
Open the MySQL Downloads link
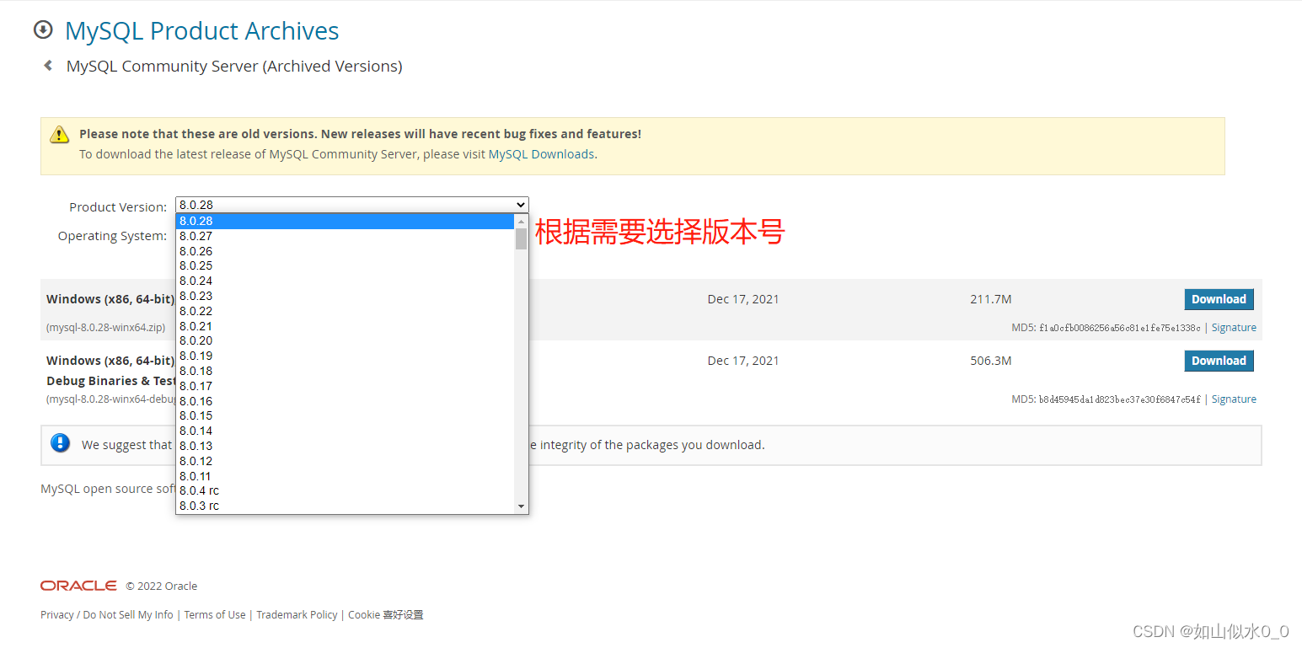point(541,154)
